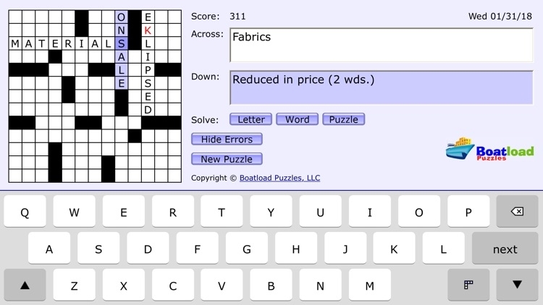Select the Across clue 'Fabrics' box
The image size is (543, 305).
click(x=382, y=45)
